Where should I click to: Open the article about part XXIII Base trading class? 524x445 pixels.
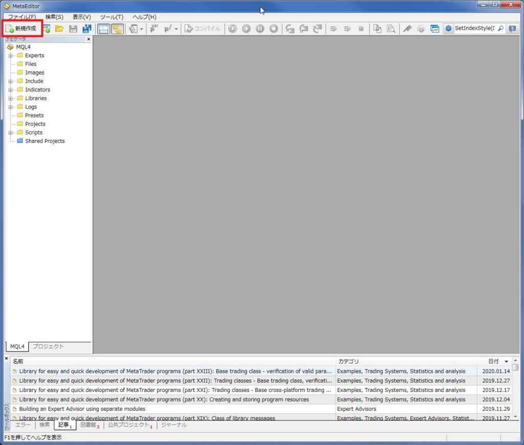click(175, 371)
